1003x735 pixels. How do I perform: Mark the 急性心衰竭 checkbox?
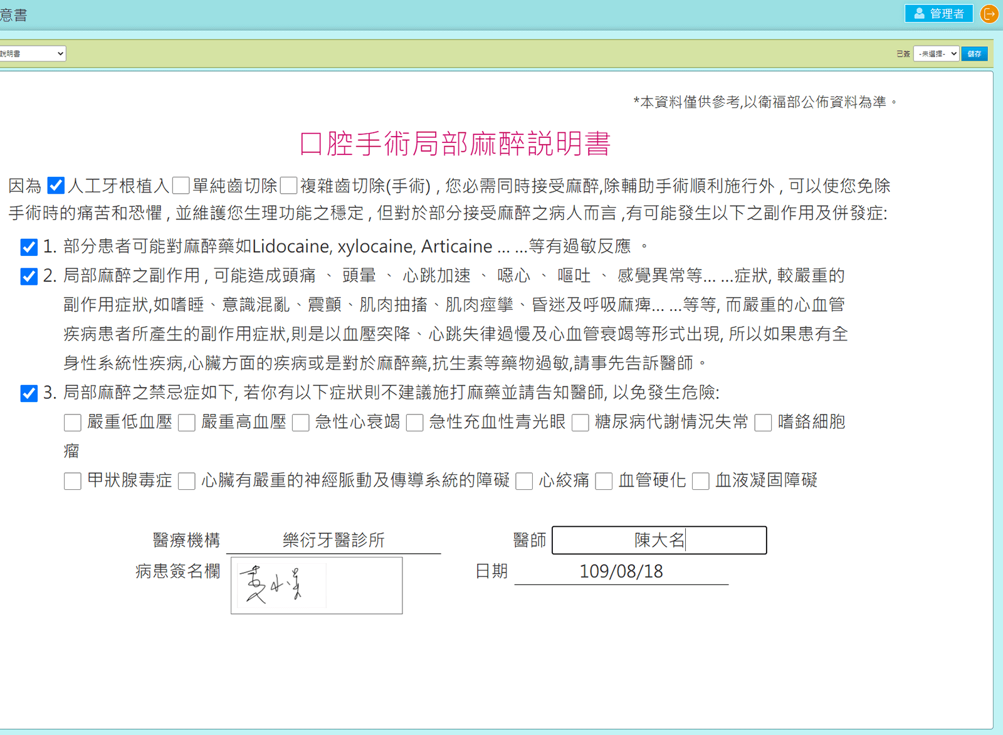tap(301, 423)
